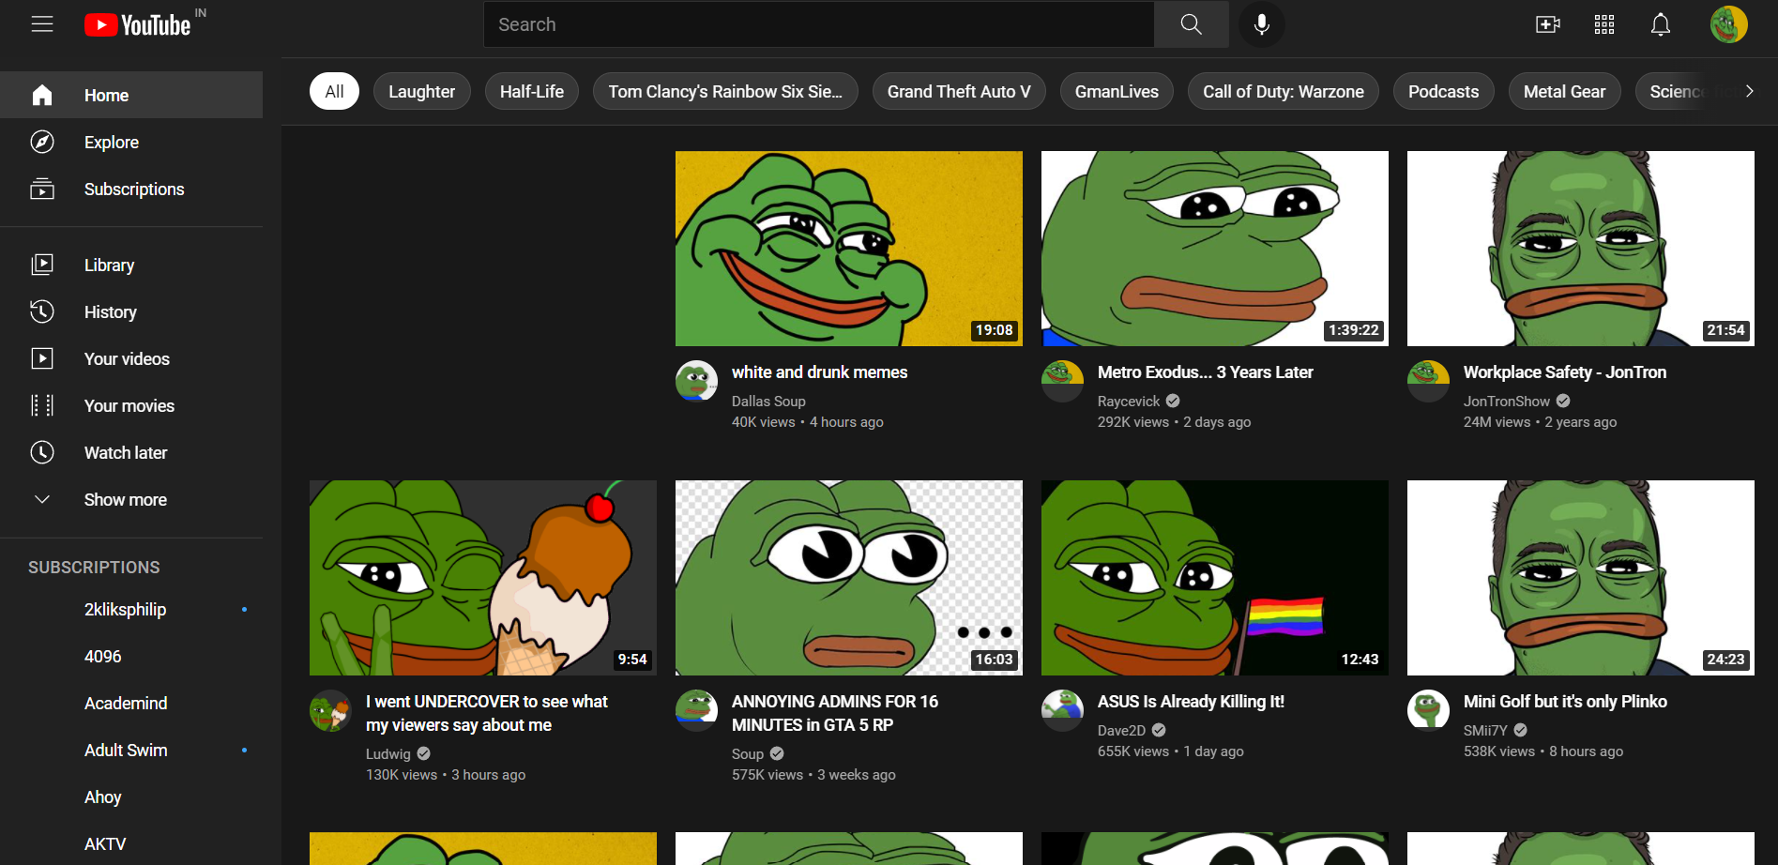The width and height of the screenshot is (1778, 865).
Task: Click the Subscriptions sidebar icon
Action: point(42,189)
